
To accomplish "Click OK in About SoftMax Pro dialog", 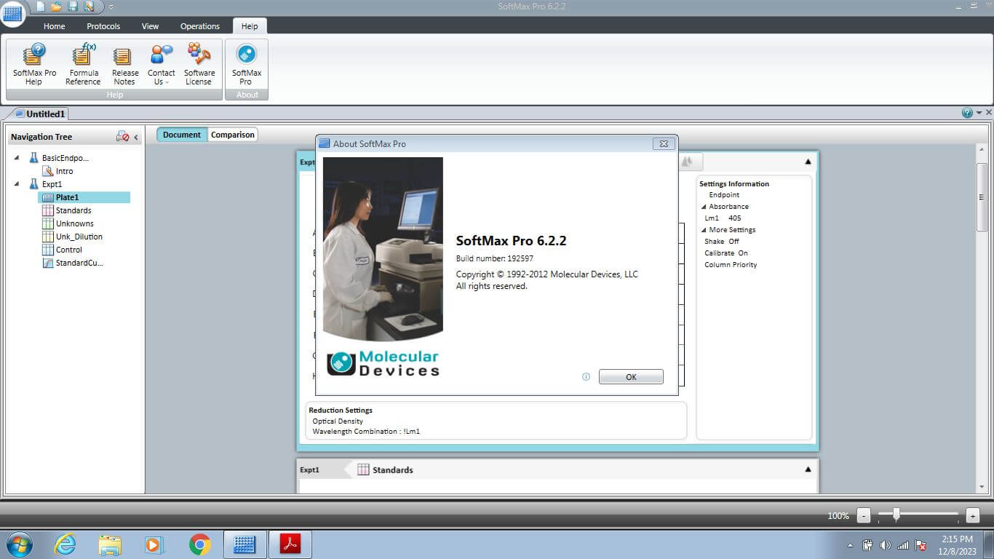I will (x=631, y=377).
